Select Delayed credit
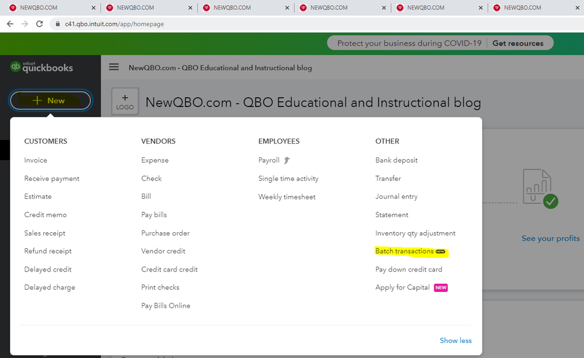 48,269
